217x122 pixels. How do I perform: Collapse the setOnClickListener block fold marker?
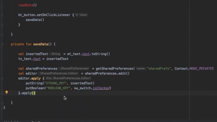pos(2,15)
